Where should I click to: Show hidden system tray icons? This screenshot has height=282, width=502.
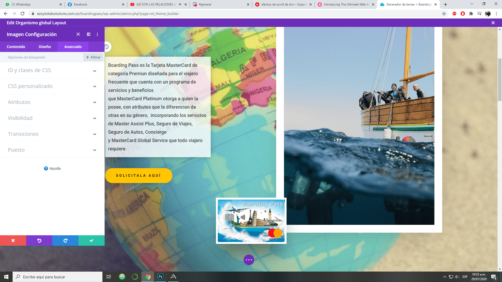445,277
